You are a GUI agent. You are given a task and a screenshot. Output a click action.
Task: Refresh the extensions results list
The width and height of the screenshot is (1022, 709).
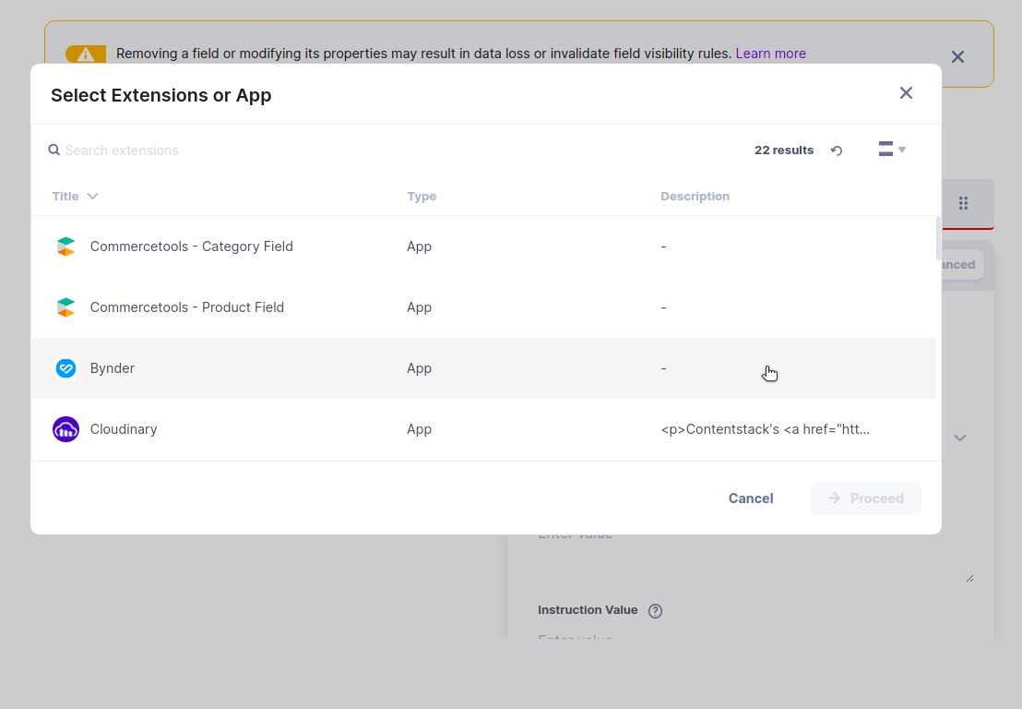[837, 150]
